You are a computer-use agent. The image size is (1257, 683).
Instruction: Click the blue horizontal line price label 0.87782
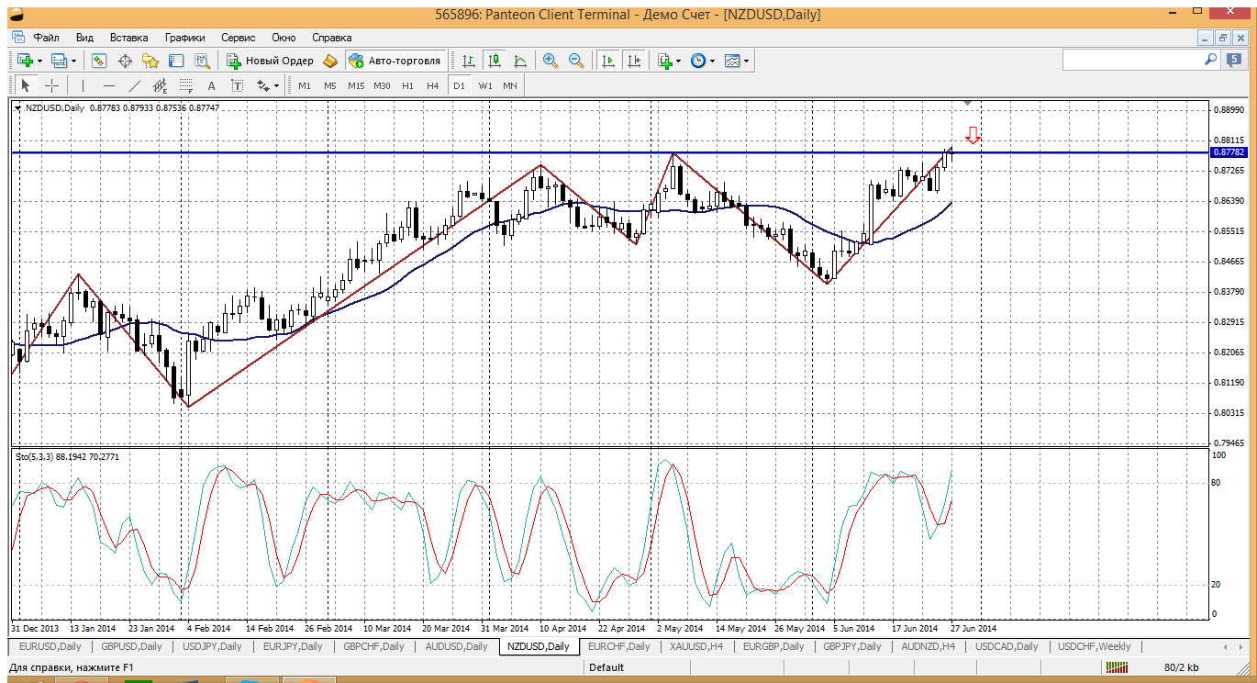click(x=1228, y=152)
